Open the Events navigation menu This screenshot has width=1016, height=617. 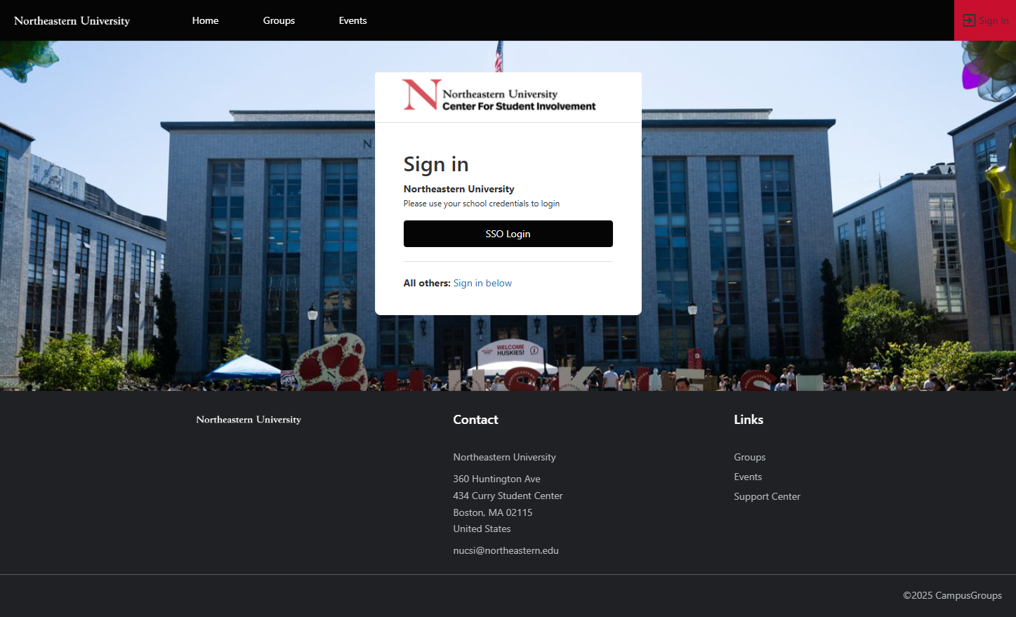point(352,20)
